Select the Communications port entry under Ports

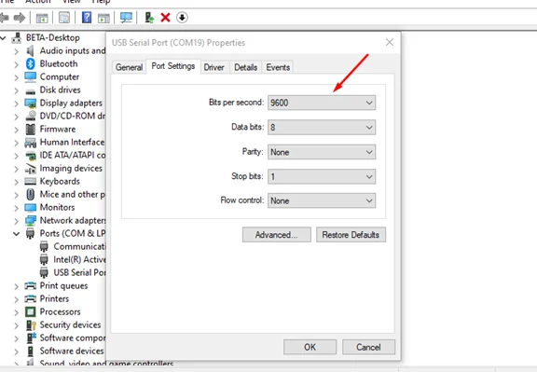click(x=79, y=247)
